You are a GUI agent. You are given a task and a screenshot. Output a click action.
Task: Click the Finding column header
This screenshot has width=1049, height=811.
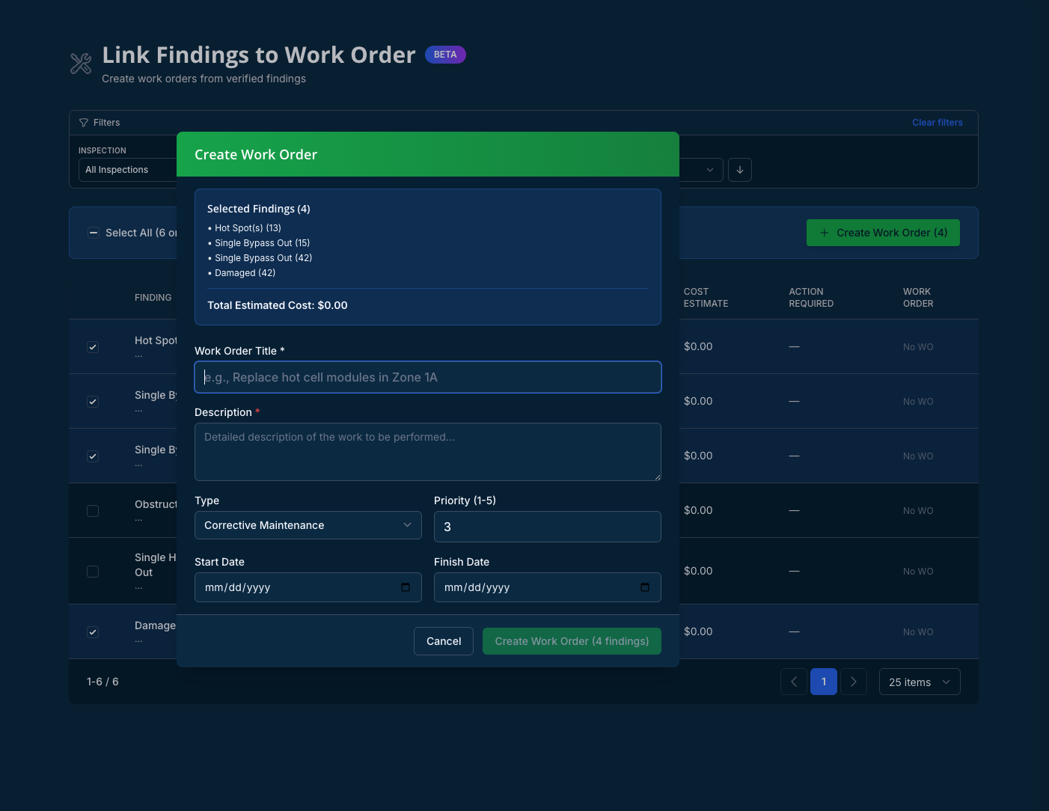(153, 298)
